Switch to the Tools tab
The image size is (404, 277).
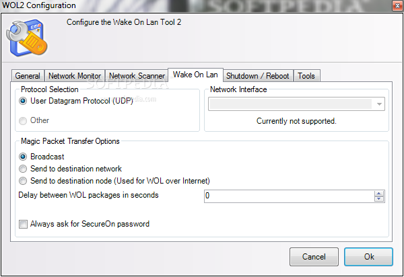tap(306, 76)
